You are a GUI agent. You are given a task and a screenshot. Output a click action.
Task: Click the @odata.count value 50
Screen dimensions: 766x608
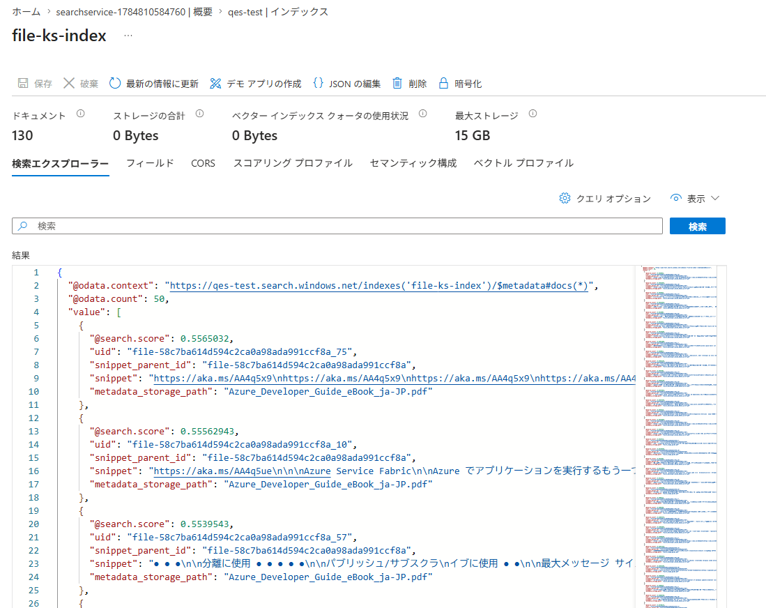pos(159,298)
